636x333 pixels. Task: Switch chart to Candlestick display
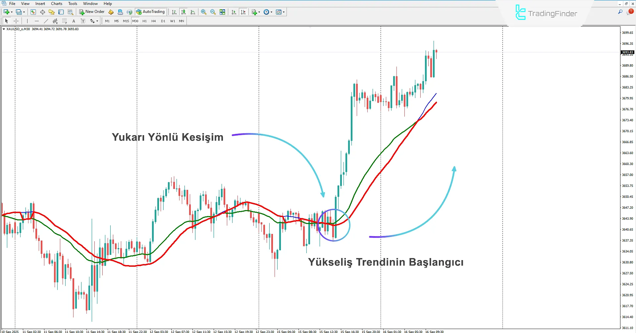click(x=184, y=12)
